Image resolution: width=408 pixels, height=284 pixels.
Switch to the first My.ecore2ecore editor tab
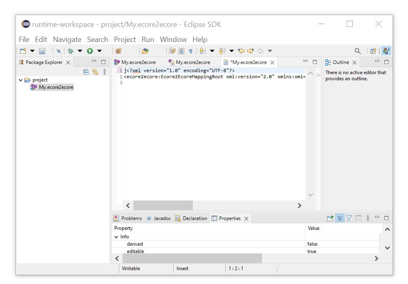pos(135,62)
